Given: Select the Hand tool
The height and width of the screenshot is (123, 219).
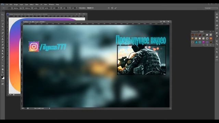Looking at the screenshot, I should (2, 69).
